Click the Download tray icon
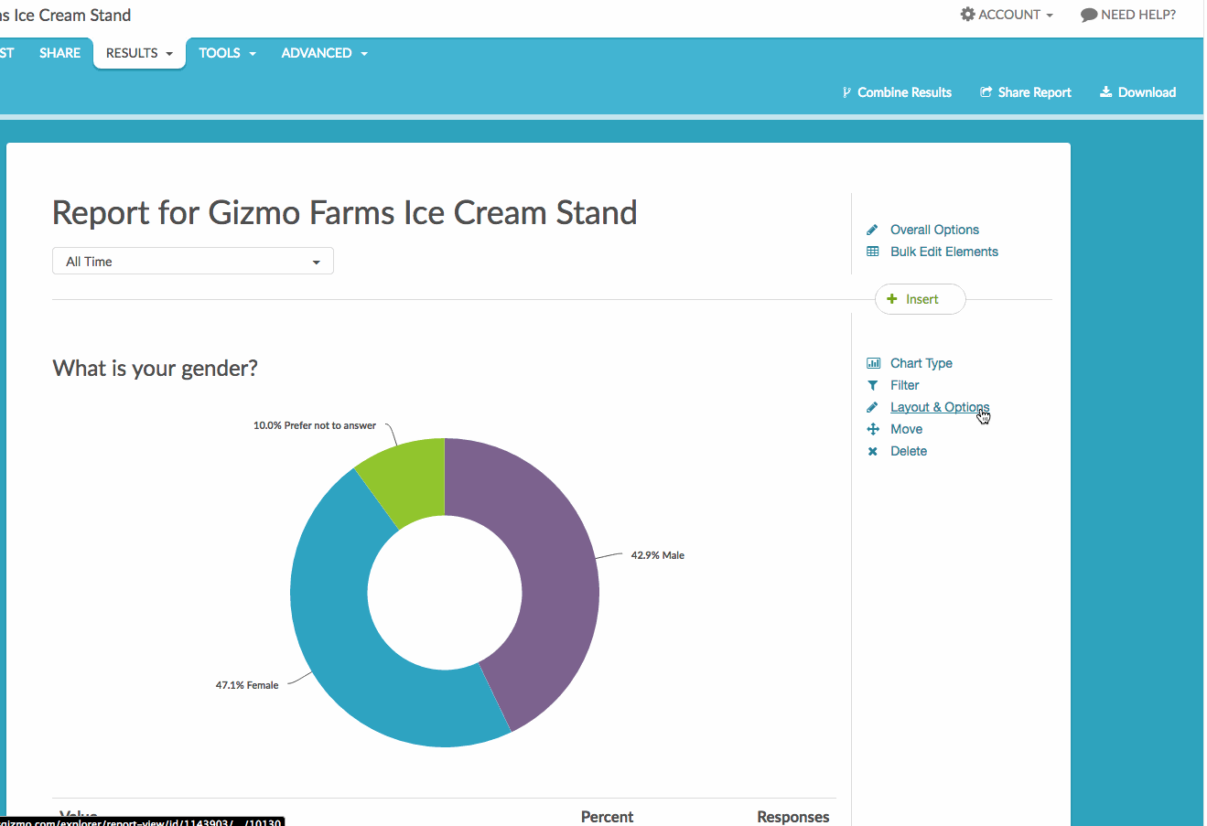Screen dimensions: 1207x826 (1105, 91)
